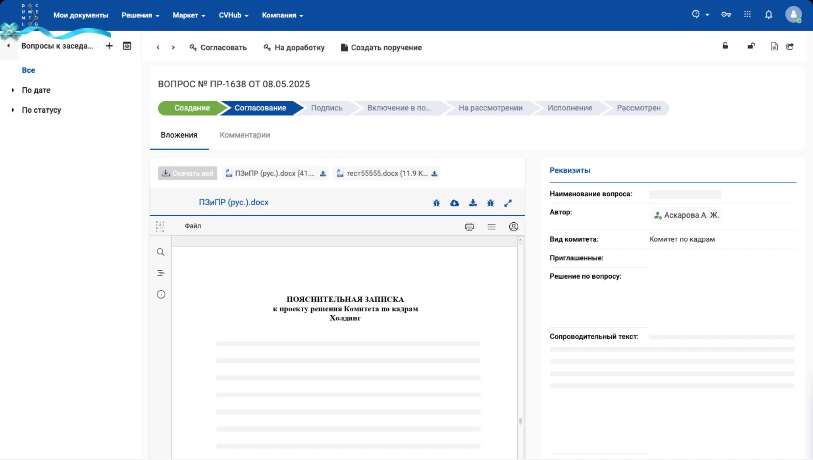Open Файл menu in document viewer
The image size is (813, 460).
coord(193,226)
